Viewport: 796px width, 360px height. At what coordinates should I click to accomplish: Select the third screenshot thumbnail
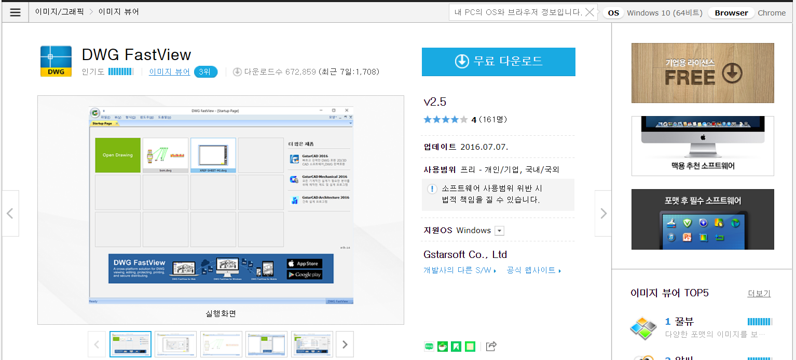[x=221, y=344]
